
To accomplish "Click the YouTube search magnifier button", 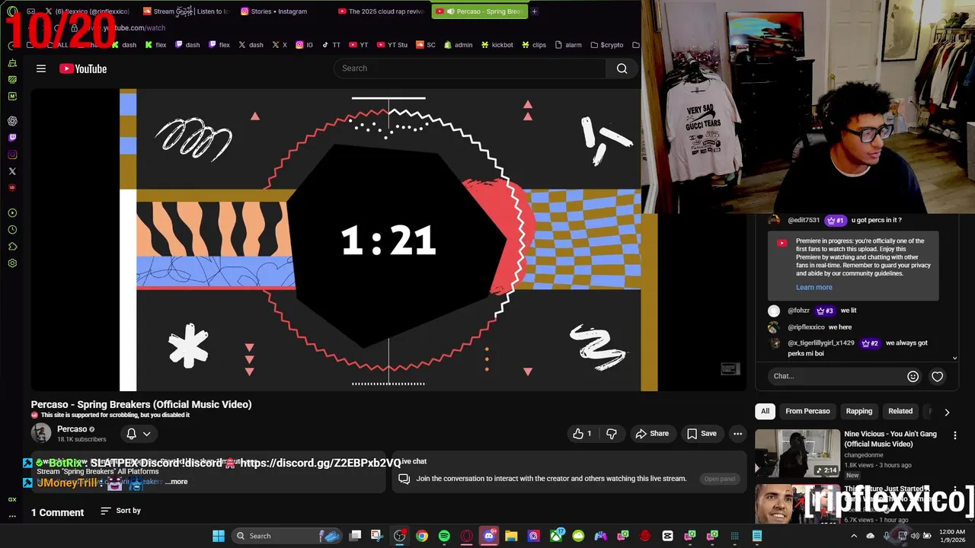I will coord(622,68).
